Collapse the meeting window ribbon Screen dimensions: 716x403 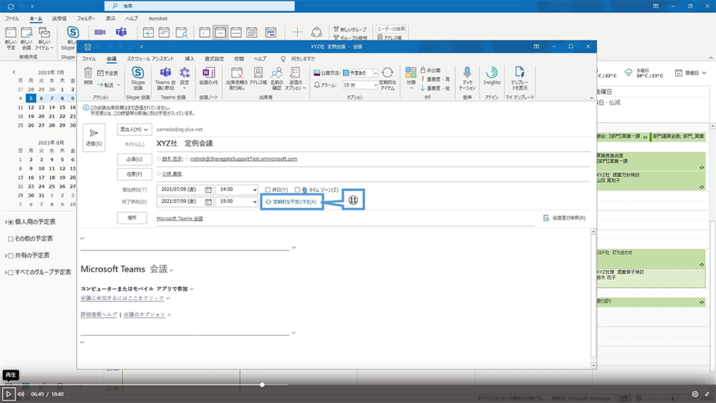point(591,97)
